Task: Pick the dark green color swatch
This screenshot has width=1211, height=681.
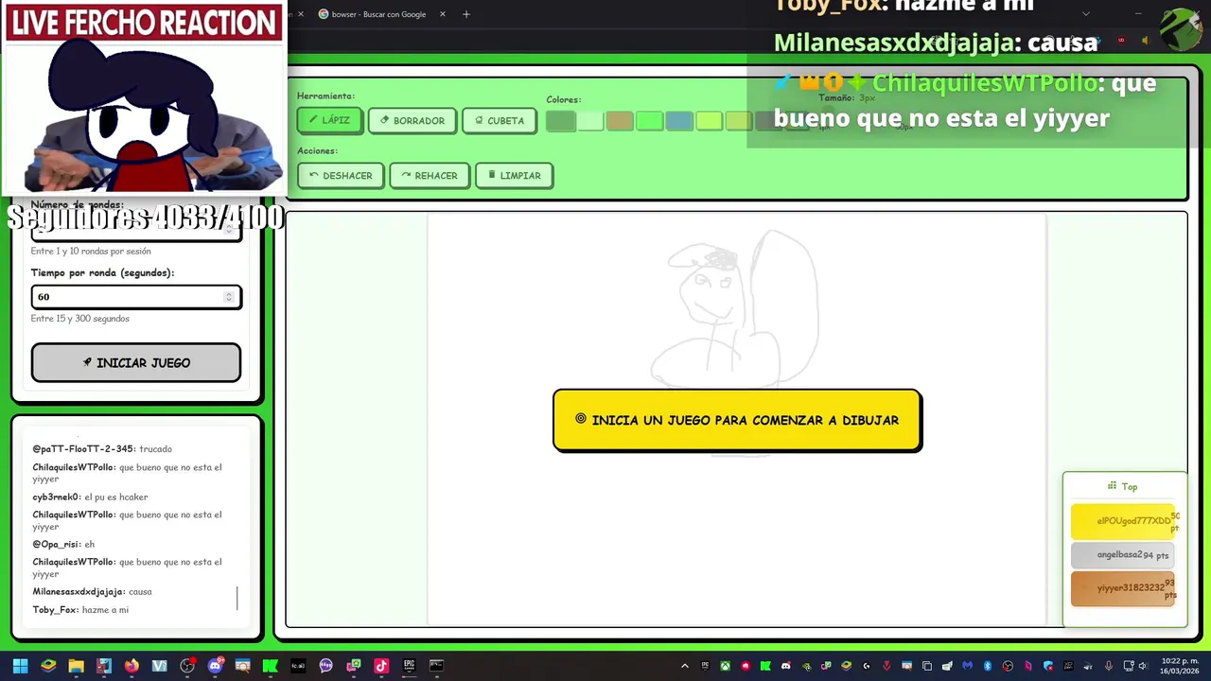Action: [x=560, y=120]
